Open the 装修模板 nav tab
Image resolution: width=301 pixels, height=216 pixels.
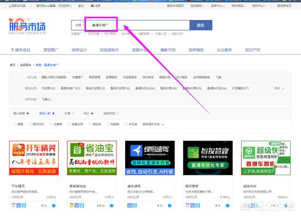196,50
